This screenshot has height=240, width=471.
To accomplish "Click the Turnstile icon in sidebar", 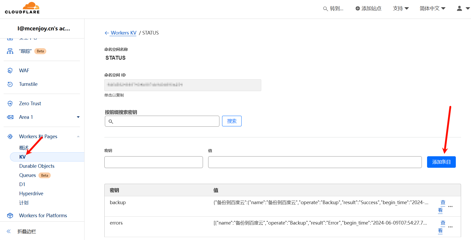I will pos(10,84).
